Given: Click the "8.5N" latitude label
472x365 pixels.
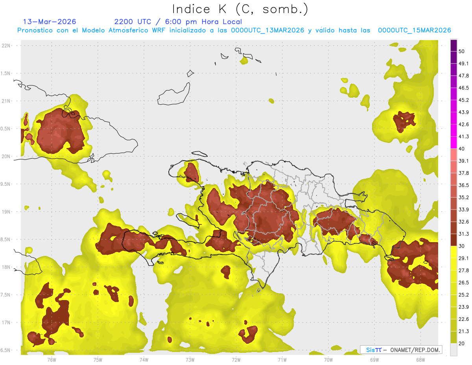Looking at the screenshot, I should click(5, 239).
